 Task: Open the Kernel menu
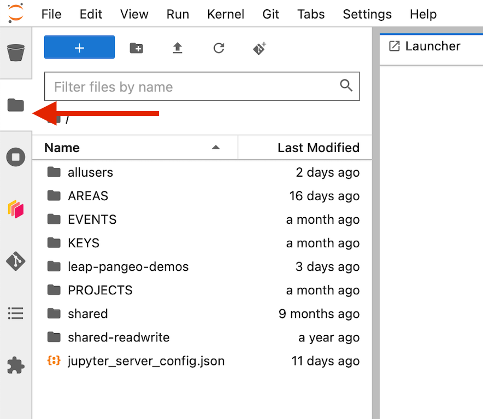226,14
